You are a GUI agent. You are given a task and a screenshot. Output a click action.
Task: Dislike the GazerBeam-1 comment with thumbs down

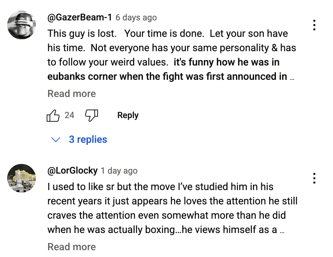[91, 115]
